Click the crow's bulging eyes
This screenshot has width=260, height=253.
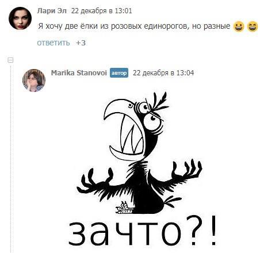coord(150,113)
